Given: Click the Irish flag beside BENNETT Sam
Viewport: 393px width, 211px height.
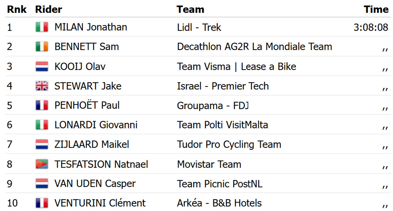Looking at the screenshot, I should point(42,47).
